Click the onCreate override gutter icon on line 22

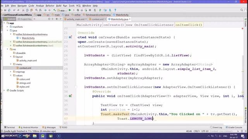point(71,37)
